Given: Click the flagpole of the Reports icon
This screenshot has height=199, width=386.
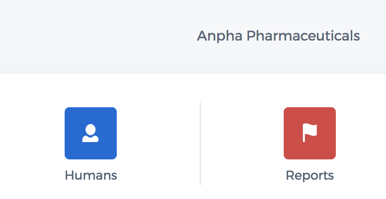Looking at the screenshot, I should [304, 134].
